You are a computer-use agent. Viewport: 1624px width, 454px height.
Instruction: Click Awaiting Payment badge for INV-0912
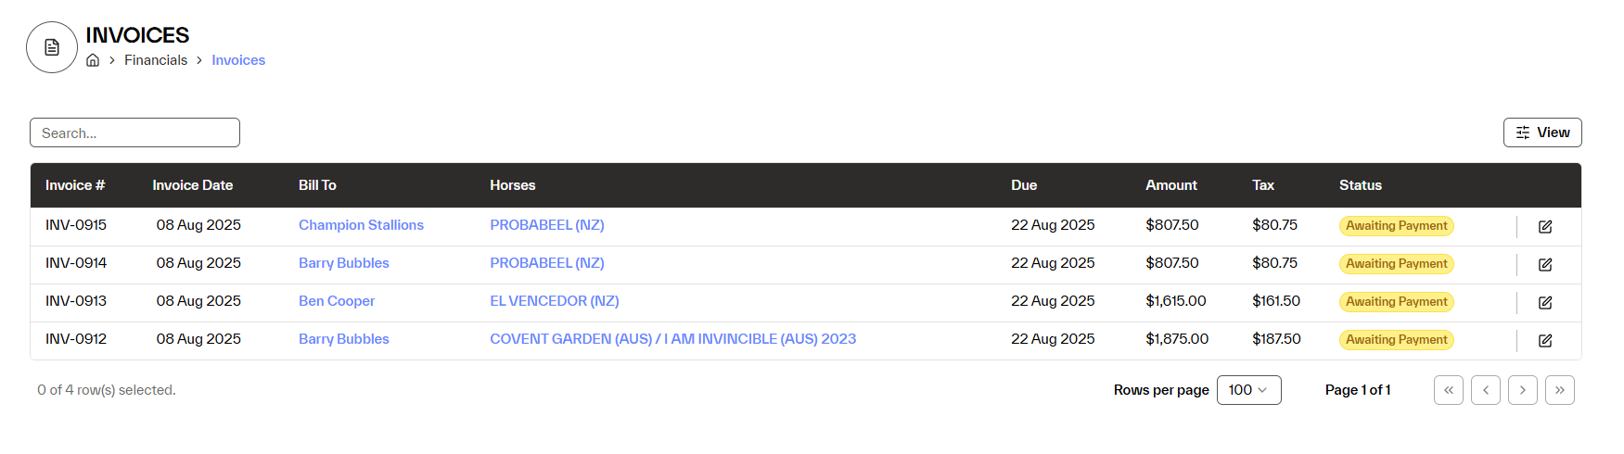1396,340
